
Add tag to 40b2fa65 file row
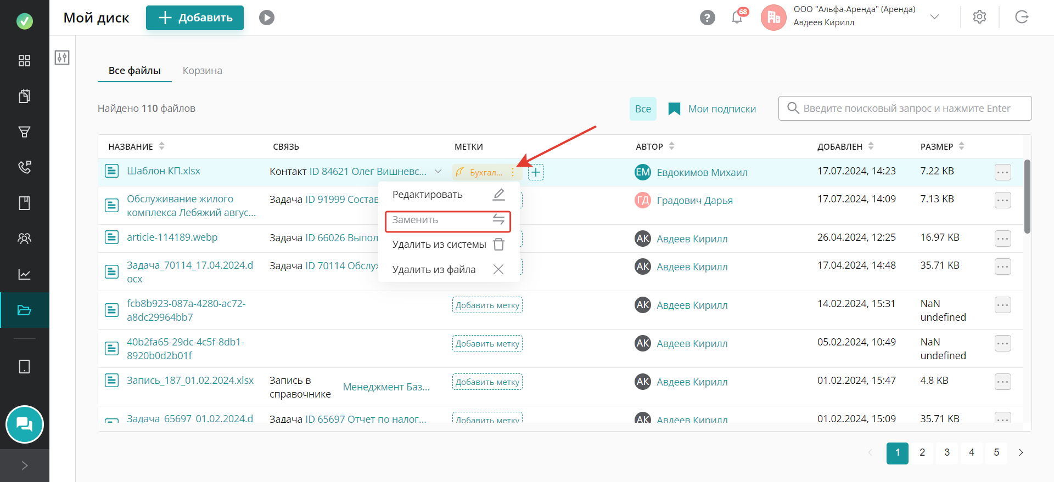coord(487,343)
